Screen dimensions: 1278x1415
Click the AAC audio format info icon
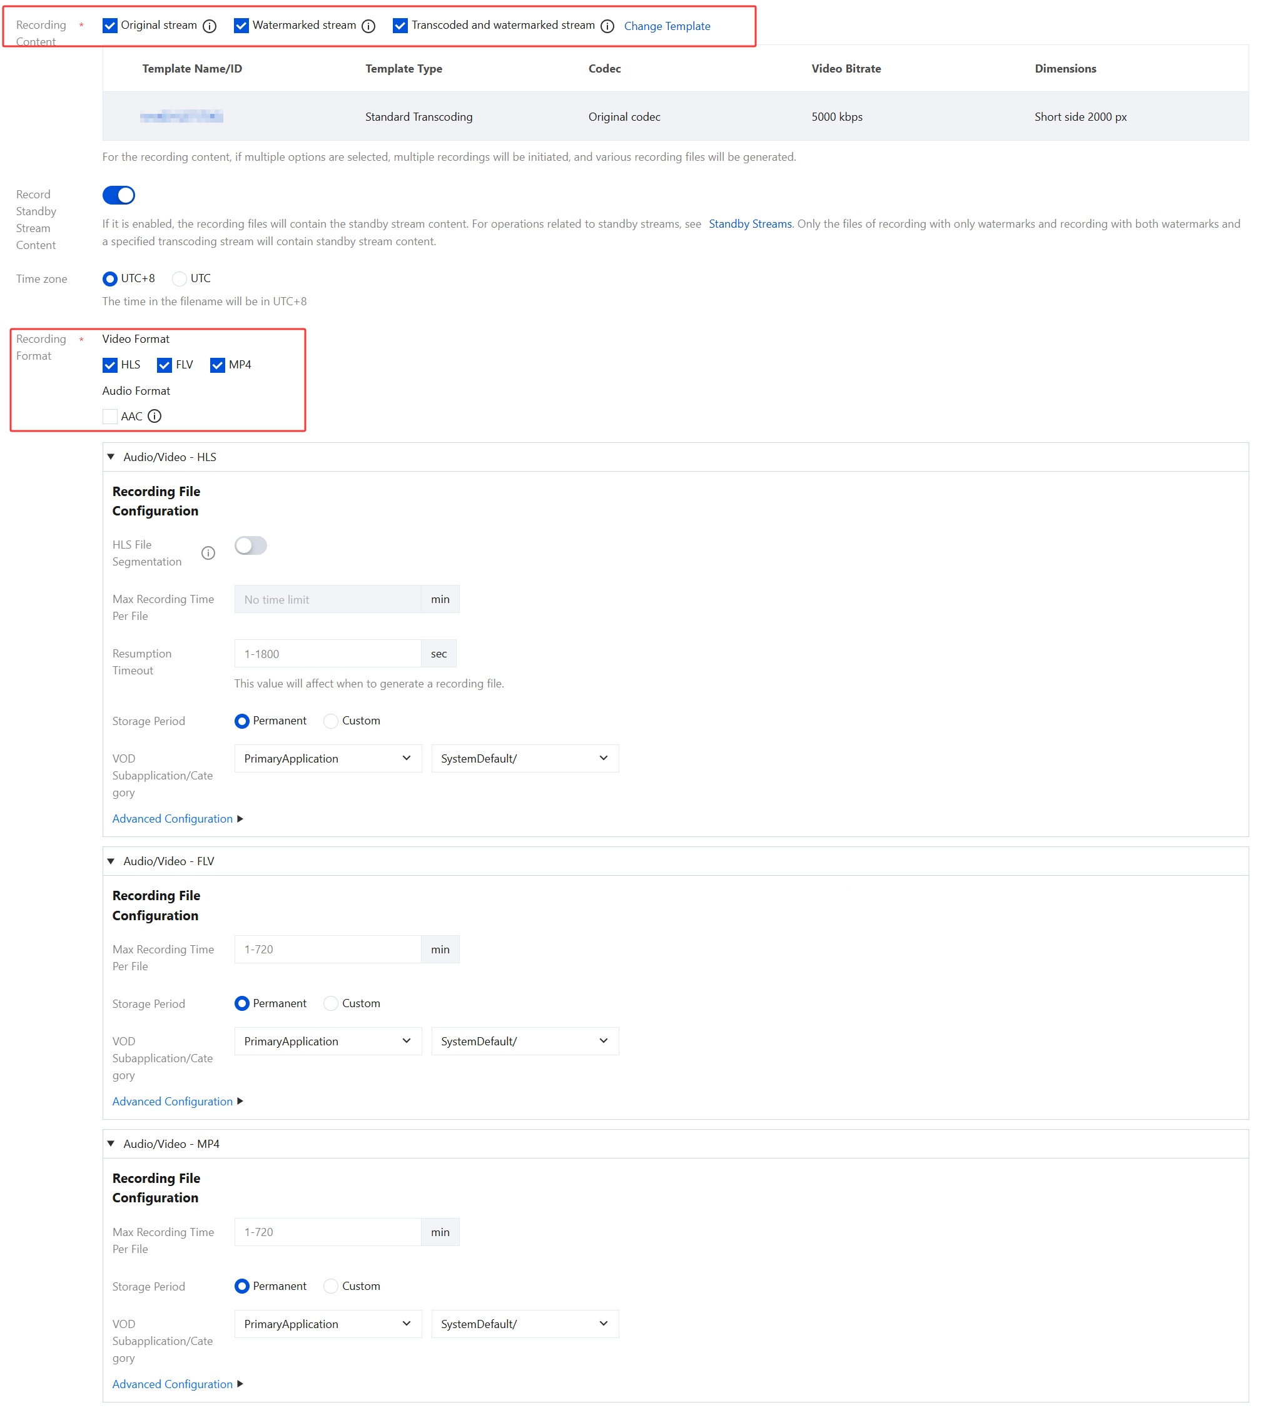(155, 416)
